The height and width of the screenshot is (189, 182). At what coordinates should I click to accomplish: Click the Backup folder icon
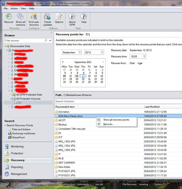tap(56, 124)
